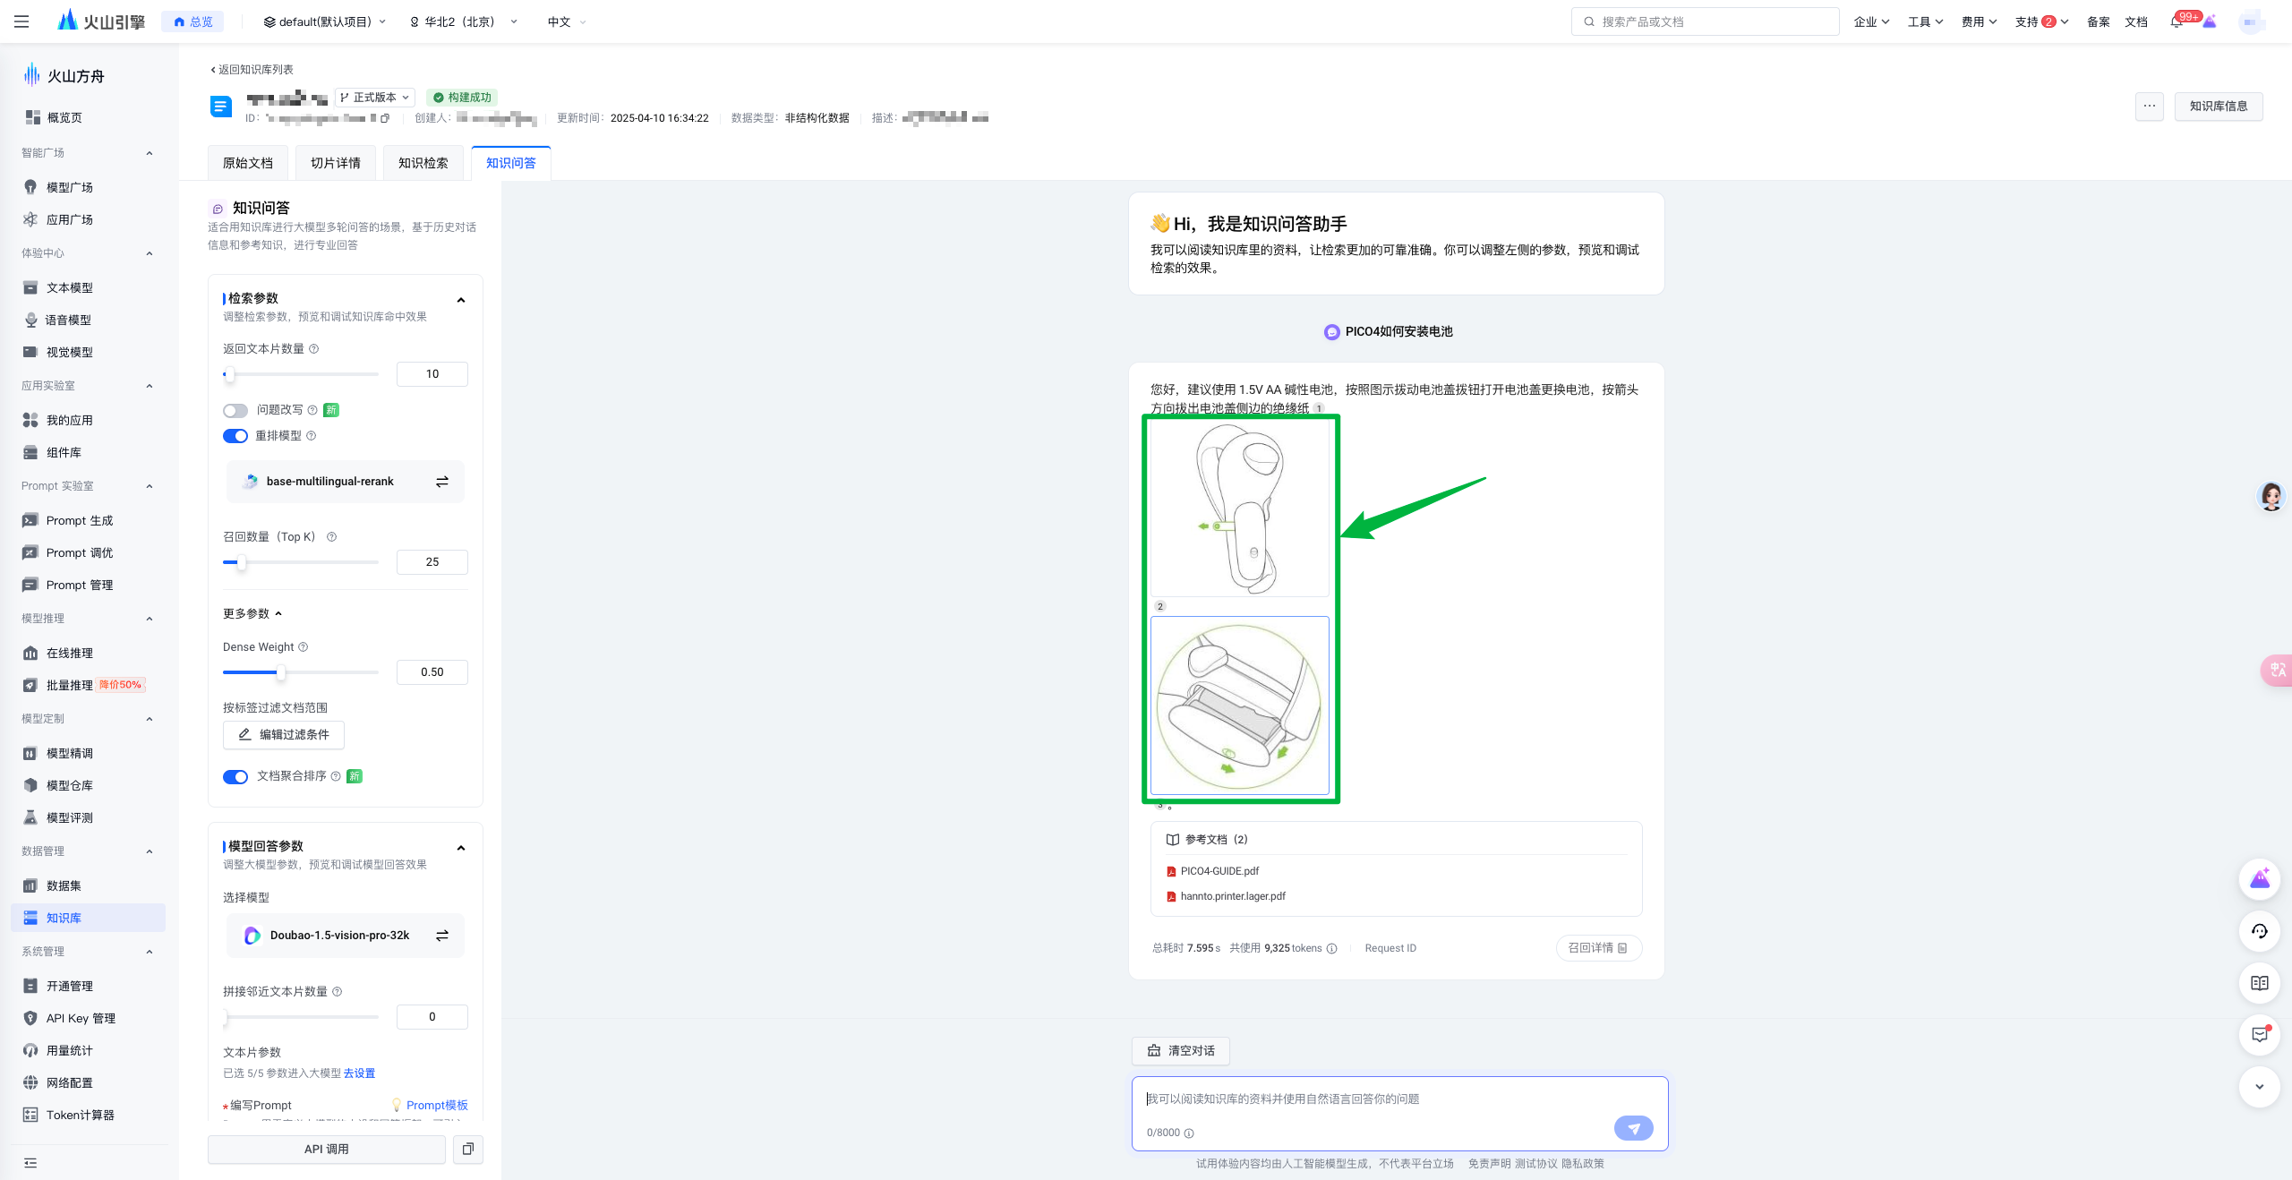
Task: Click the 知识库信息 button
Action: (x=2219, y=107)
